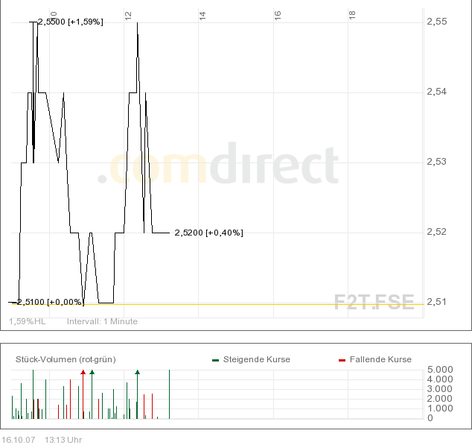Viewport: 472px width, 445px height.
Task: Click the 2,5100 [+0,00%] baseline label
Action: [50, 302]
